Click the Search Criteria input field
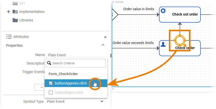Viewport: 216px width, 109px height. [78, 63]
